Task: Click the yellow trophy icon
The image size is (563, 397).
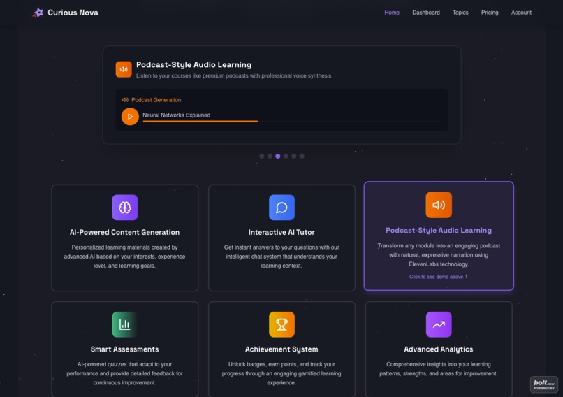Action: [281, 324]
